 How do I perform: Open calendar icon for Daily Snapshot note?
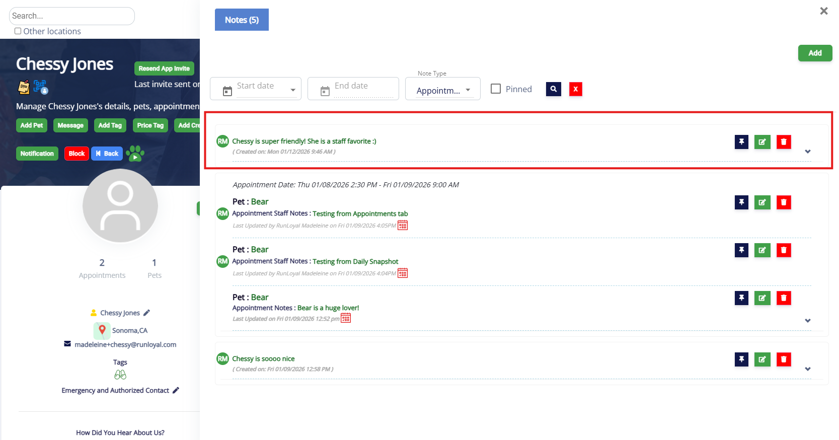pos(403,273)
